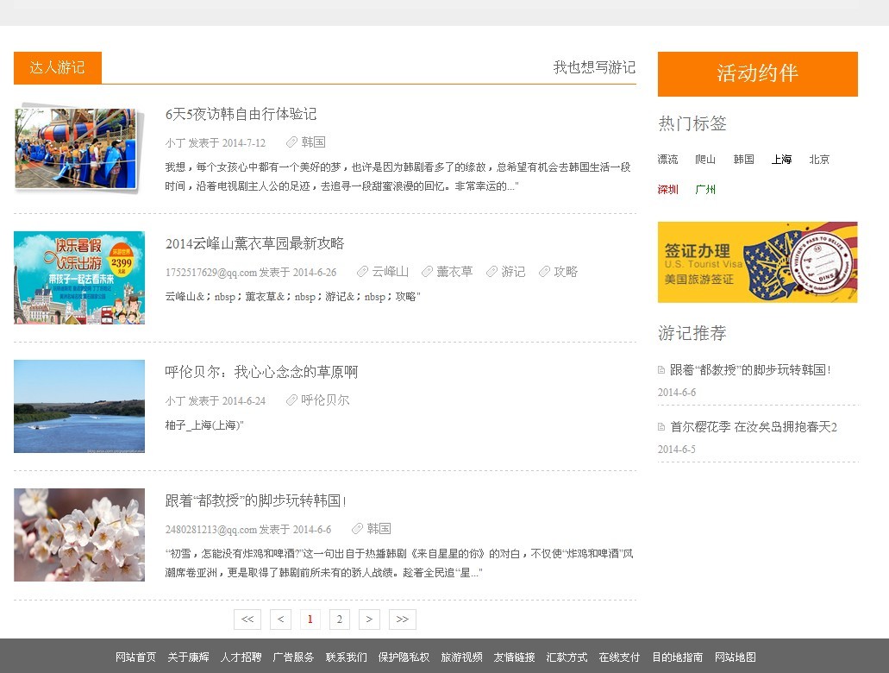This screenshot has height=673, width=889.
Task: Open page 2 of travel notes
Action: (339, 620)
